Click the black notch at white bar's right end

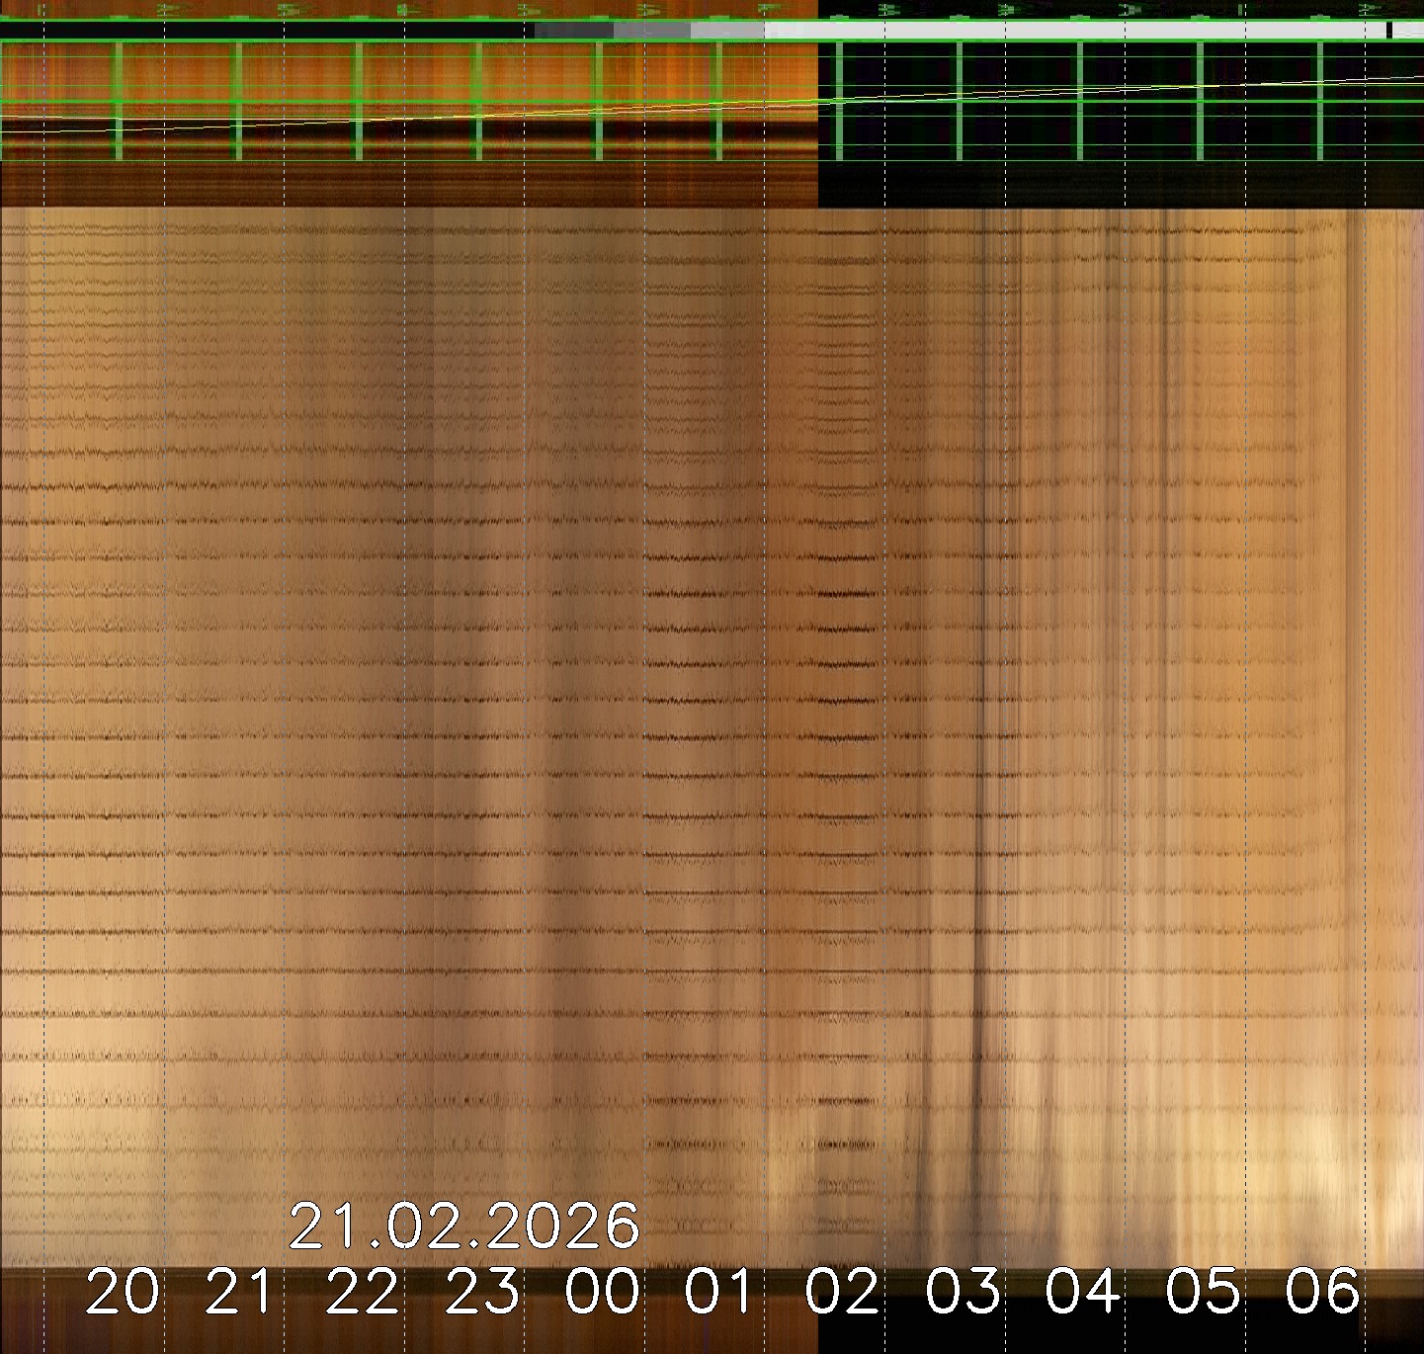pos(1389,31)
